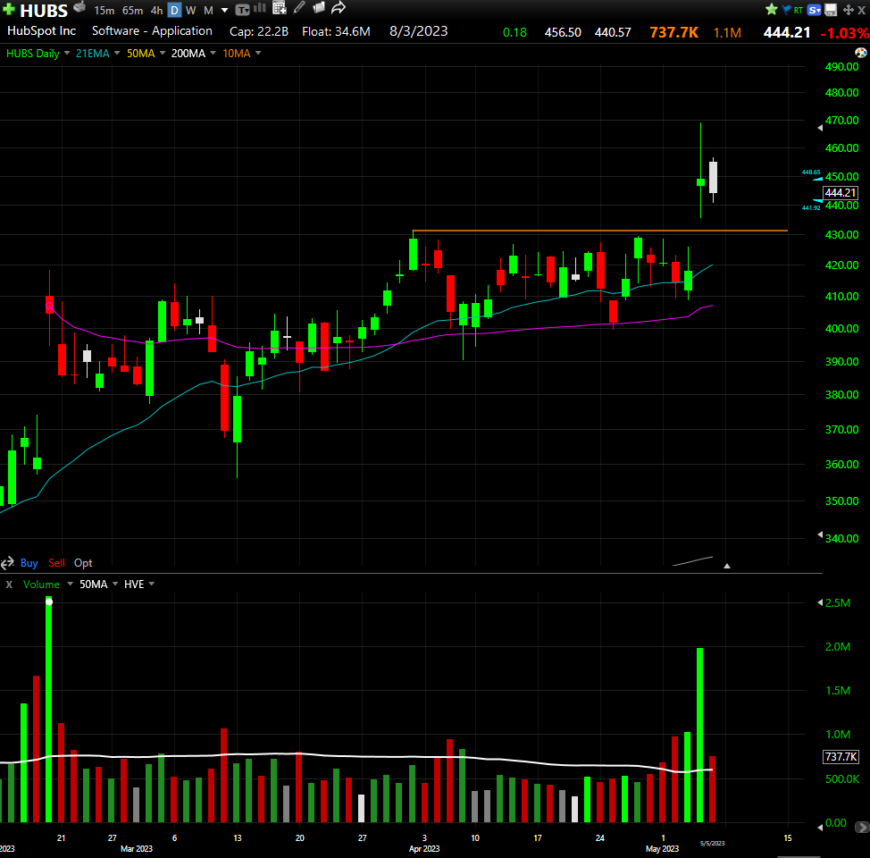
Task: Click the swap arrows icon beside Buy
Action: (x=7, y=564)
